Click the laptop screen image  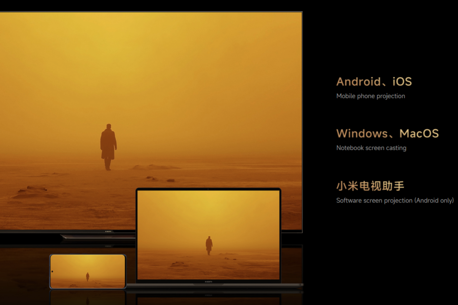click(x=208, y=235)
